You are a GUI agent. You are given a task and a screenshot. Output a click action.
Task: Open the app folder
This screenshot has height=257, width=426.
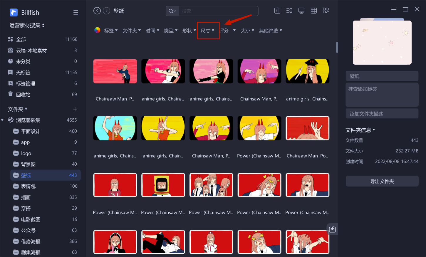[46, 142]
